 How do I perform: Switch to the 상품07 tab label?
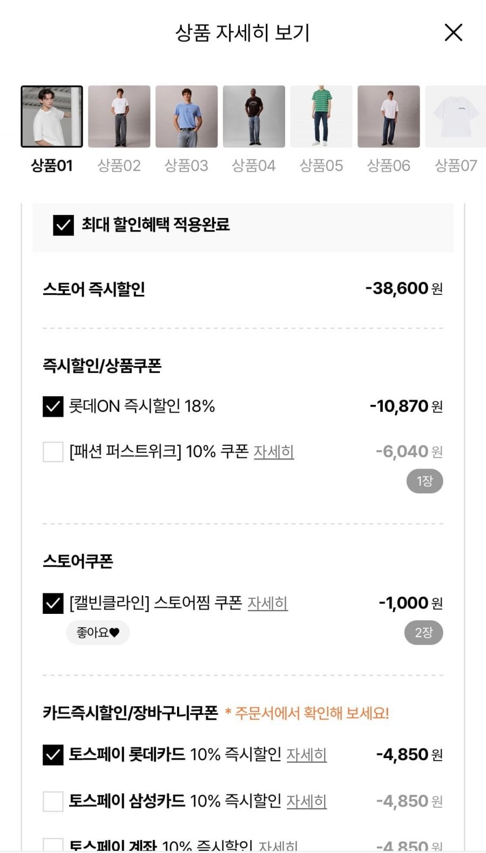[456, 166]
